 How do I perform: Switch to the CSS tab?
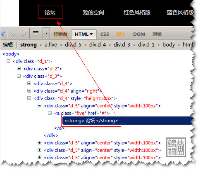pos(105,34)
